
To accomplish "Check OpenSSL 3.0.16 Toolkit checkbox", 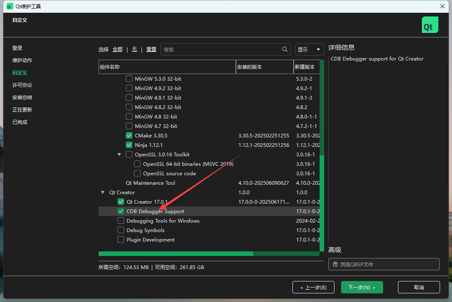I will click(129, 154).
